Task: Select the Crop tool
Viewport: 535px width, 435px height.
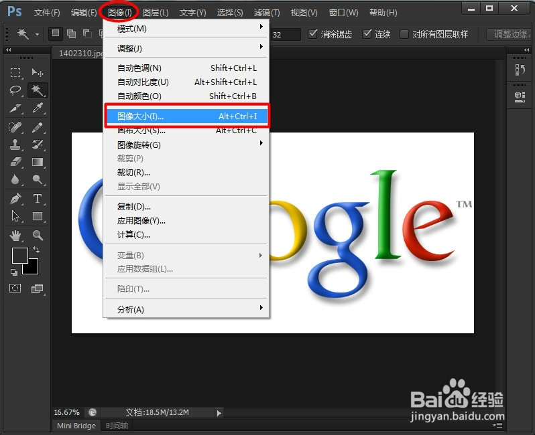Action: [15, 108]
